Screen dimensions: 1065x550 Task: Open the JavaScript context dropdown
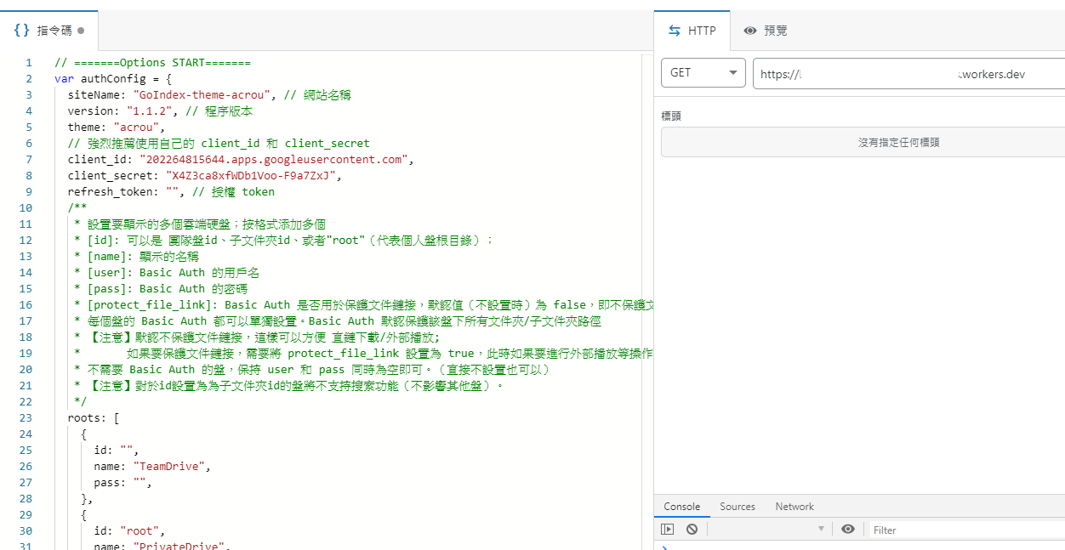point(767,529)
